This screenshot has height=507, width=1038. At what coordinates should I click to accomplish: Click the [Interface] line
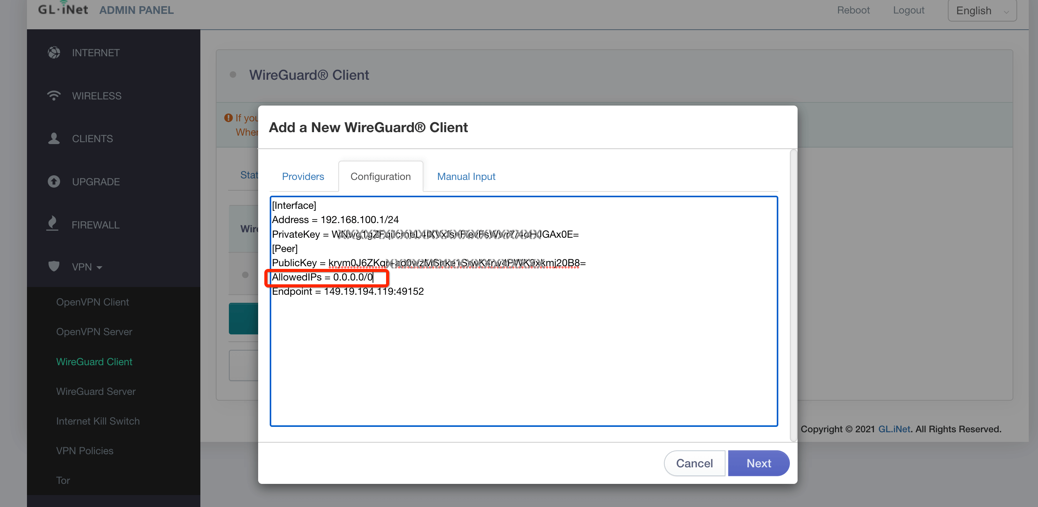click(294, 206)
